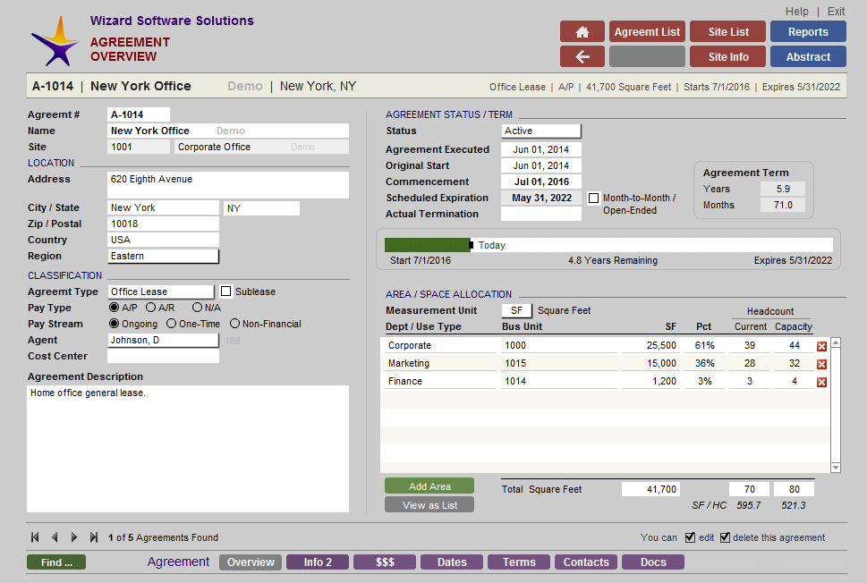Jump to first agreement record

coord(36,537)
